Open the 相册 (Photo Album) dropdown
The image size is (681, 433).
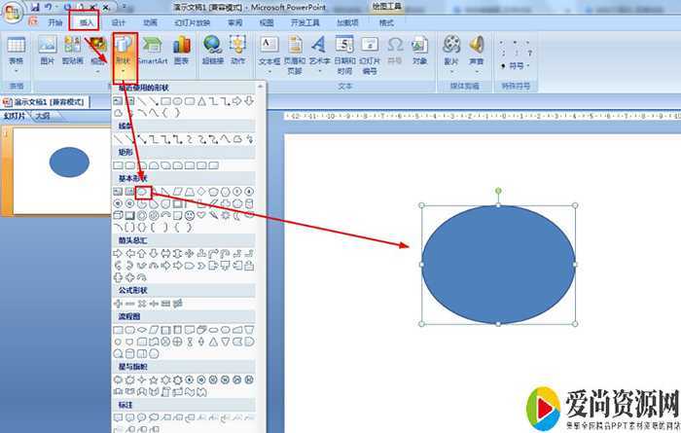98,54
